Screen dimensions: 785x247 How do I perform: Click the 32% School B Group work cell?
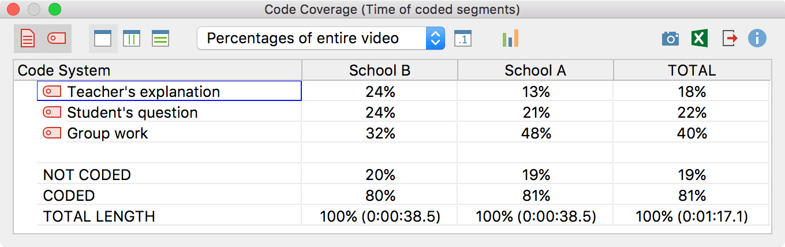coord(380,133)
